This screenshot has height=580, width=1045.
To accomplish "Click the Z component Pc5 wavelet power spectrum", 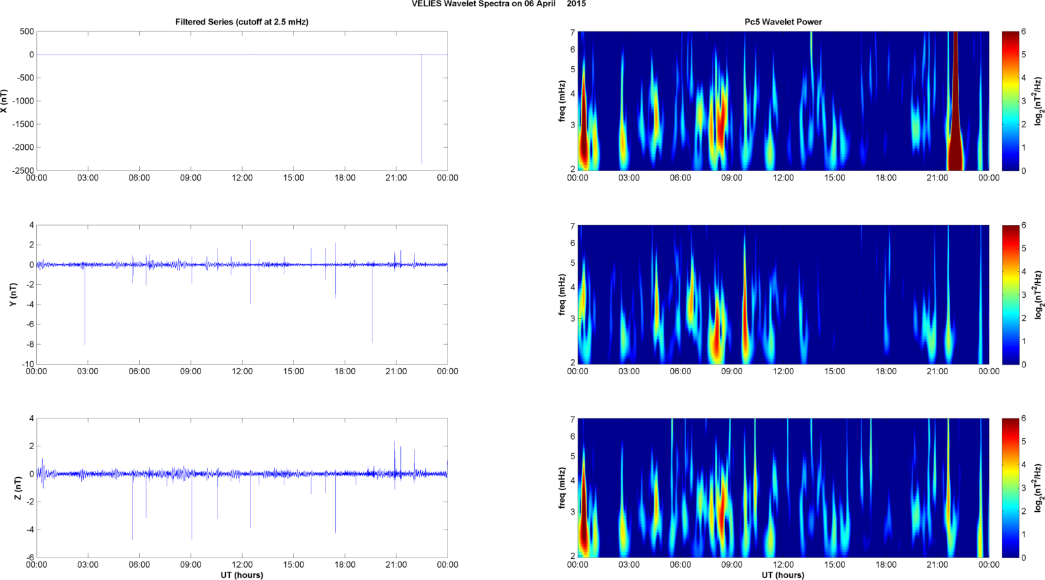I will (x=783, y=488).
